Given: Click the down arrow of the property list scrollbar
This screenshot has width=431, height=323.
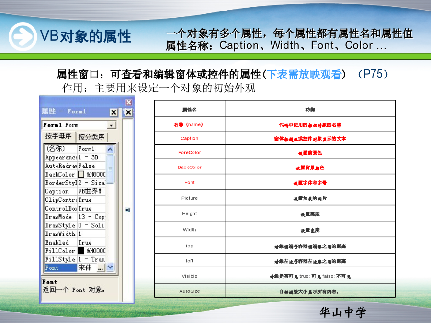Looking at the screenshot, I should pyautogui.click(x=110, y=267).
